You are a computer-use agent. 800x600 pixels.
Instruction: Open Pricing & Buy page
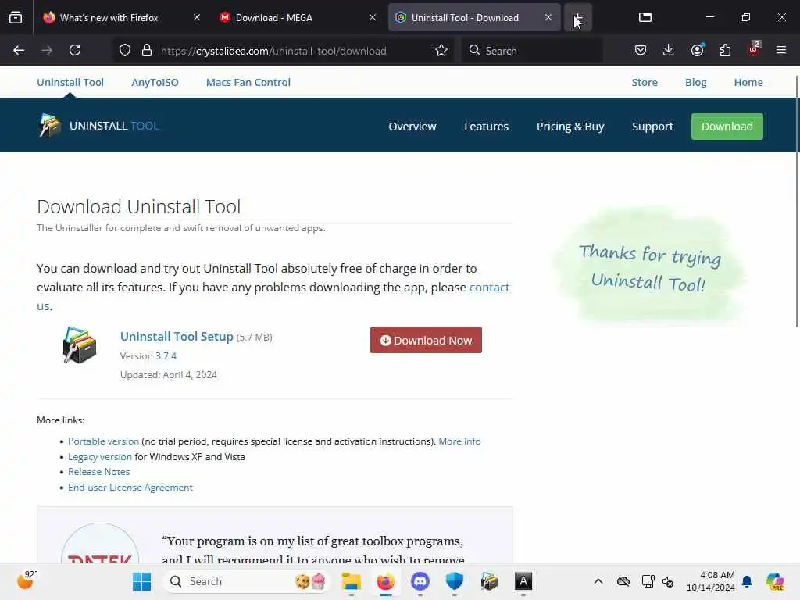(x=570, y=127)
